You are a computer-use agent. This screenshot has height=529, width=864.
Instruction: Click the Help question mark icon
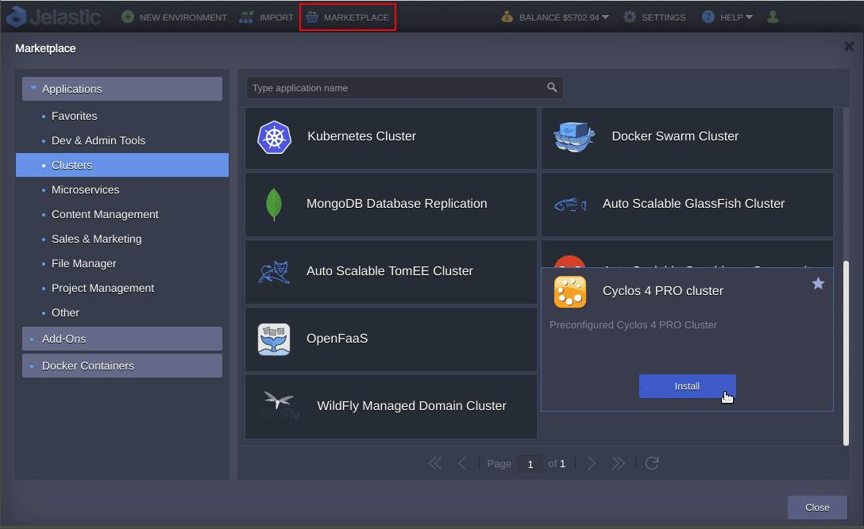(708, 17)
